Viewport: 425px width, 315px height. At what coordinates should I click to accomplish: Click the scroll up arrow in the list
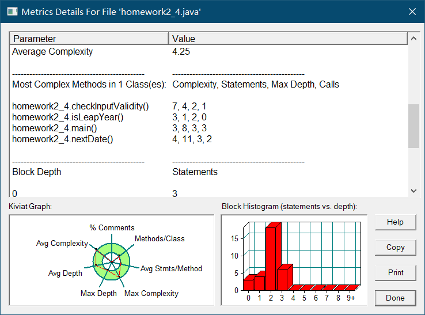pyautogui.click(x=413, y=39)
